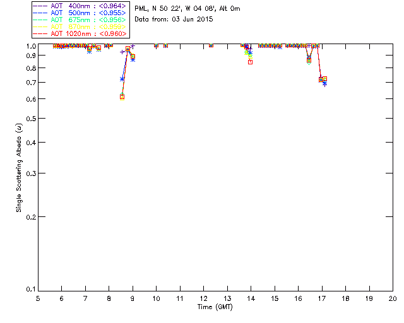Screen dimensions: 404x323
Task: Click the purple plus marker near 0.93 before hour 9
Action: (122, 52)
